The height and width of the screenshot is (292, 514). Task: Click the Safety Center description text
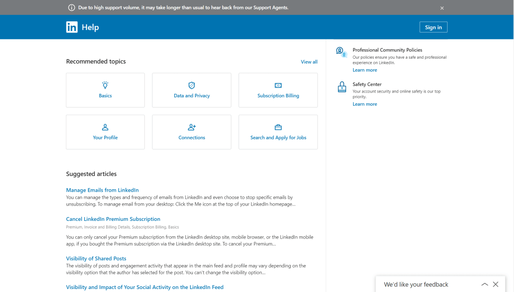pyautogui.click(x=397, y=94)
